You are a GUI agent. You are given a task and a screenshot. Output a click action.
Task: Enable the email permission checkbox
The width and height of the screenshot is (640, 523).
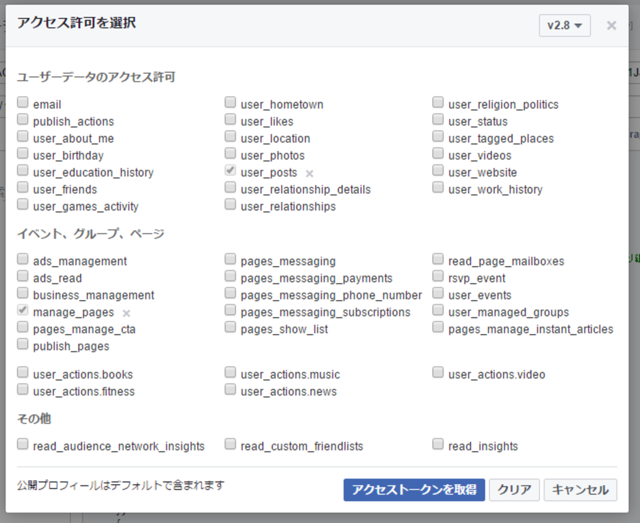23,102
